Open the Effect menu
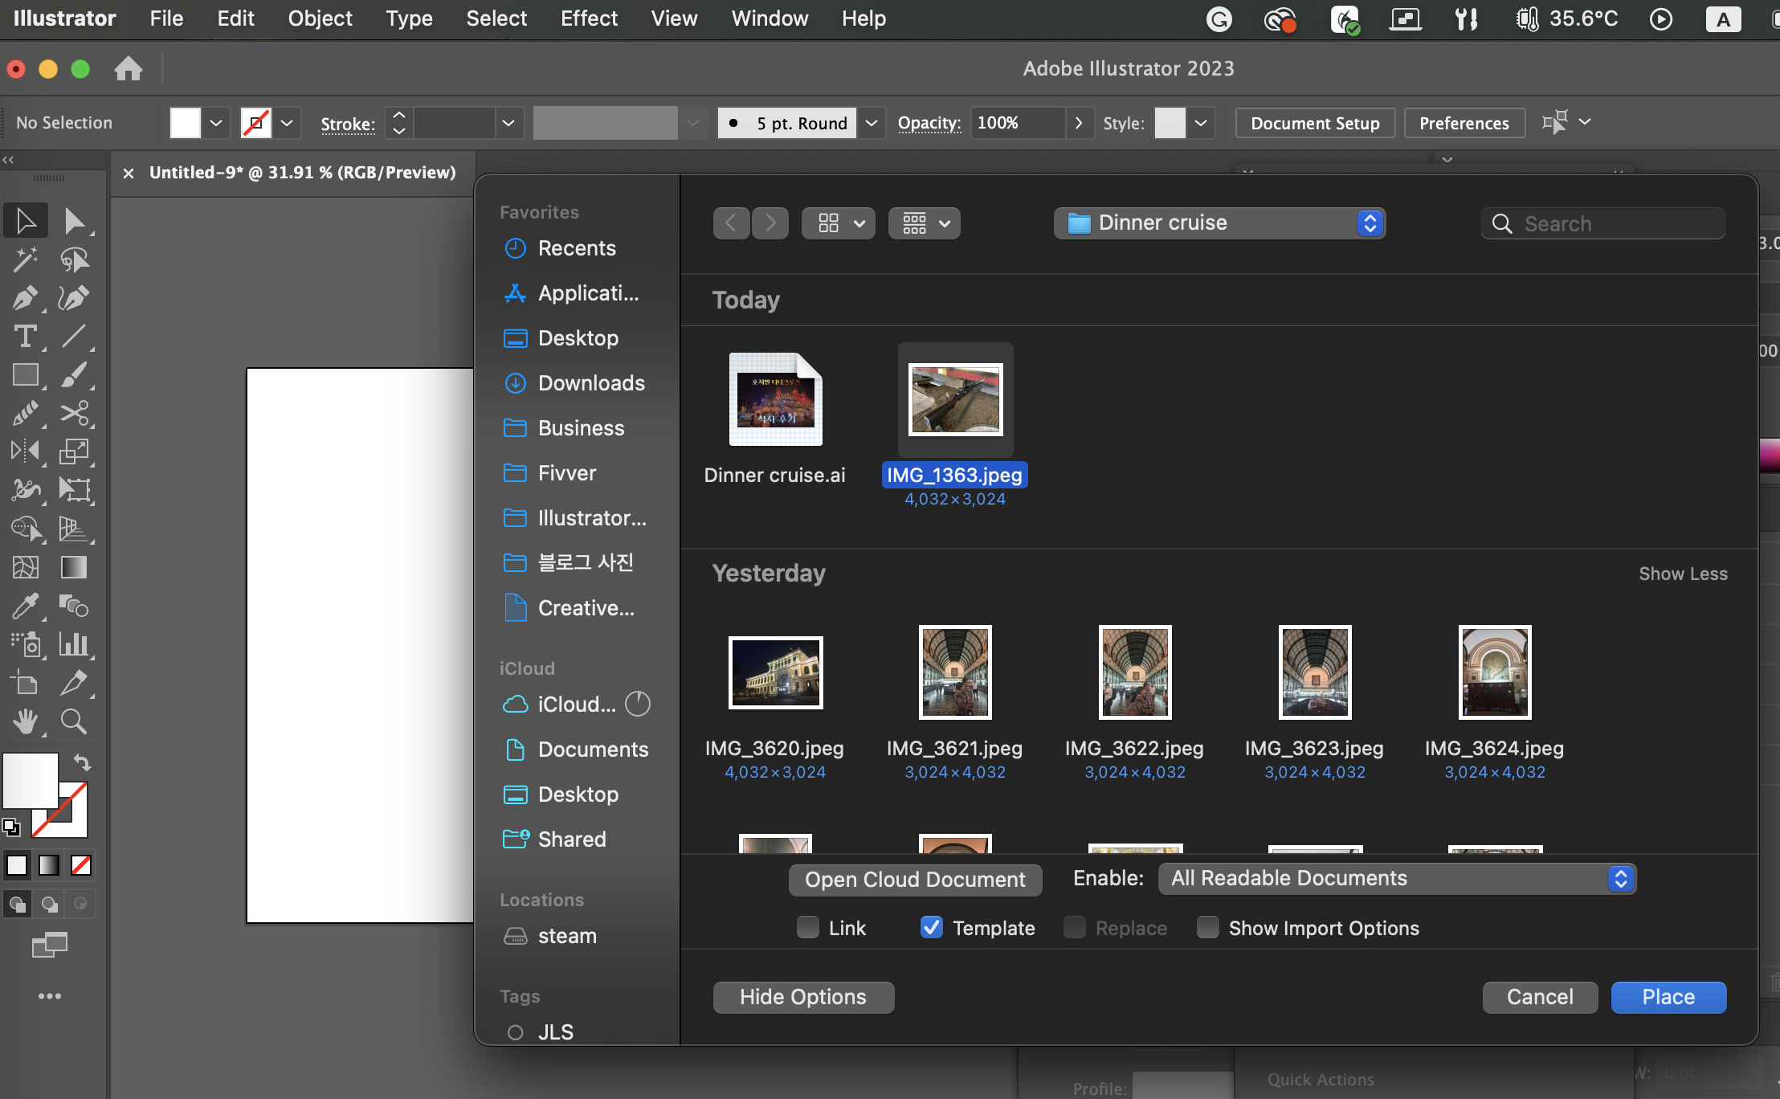 coord(589,18)
